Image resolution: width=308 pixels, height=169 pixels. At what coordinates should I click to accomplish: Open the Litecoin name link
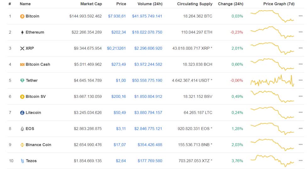click(x=33, y=113)
